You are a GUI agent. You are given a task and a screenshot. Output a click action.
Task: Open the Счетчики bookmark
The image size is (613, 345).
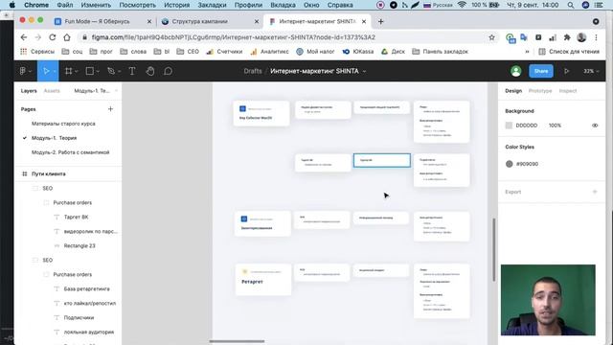tap(224, 51)
